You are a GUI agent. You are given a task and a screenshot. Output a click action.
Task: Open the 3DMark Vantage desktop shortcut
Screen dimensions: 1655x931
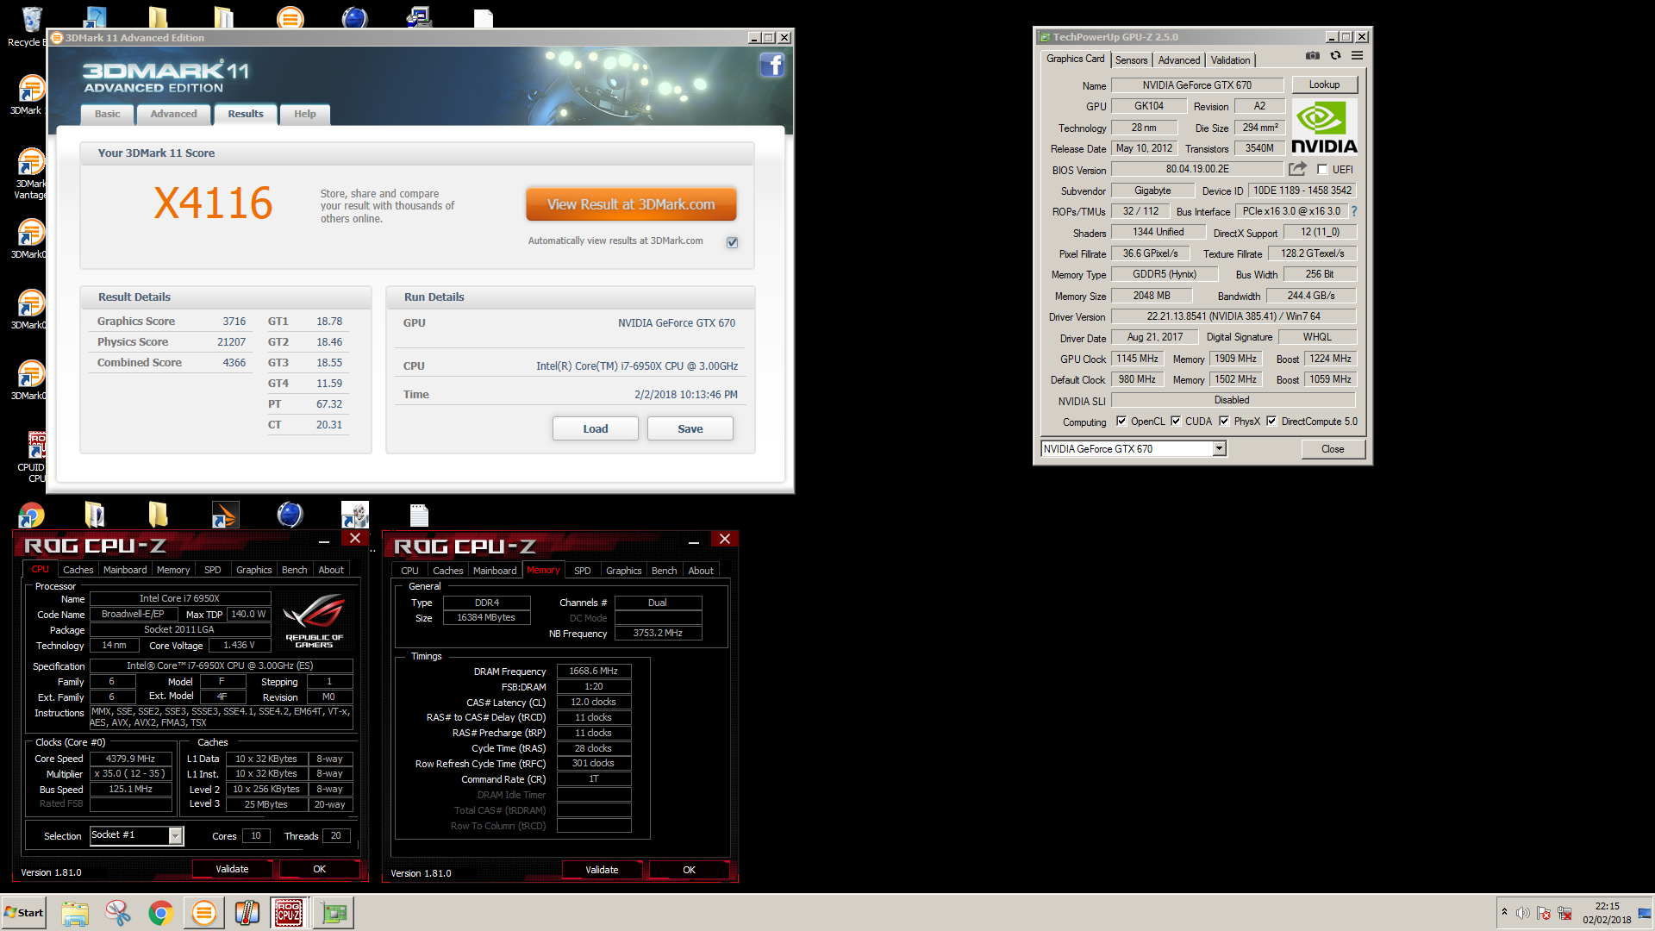(30, 172)
